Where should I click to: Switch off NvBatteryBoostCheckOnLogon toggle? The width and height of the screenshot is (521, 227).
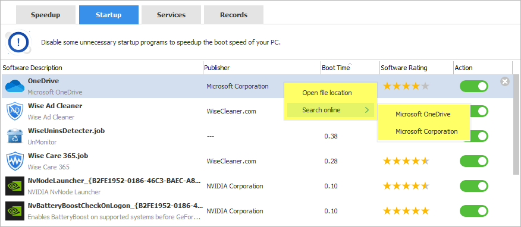[x=474, y=211]
